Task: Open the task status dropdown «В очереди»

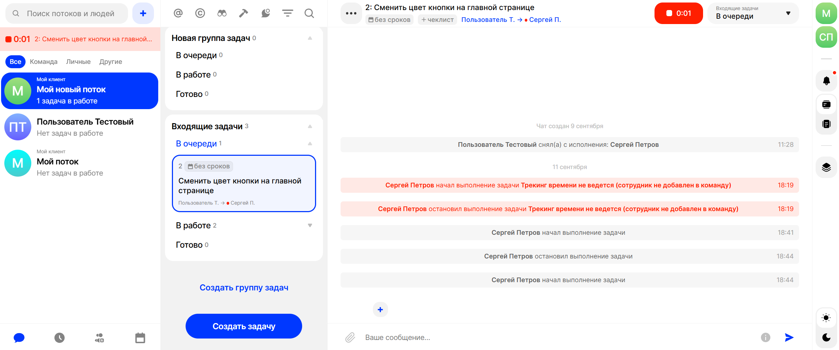Action: click(x=753, y=13)
